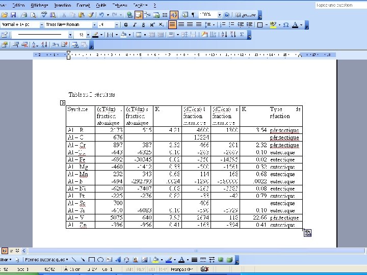Image resolution: width=367 pixels, height=275 pixels.
Task: Click the AutoSum sigma icon
Action: point(242,35)
